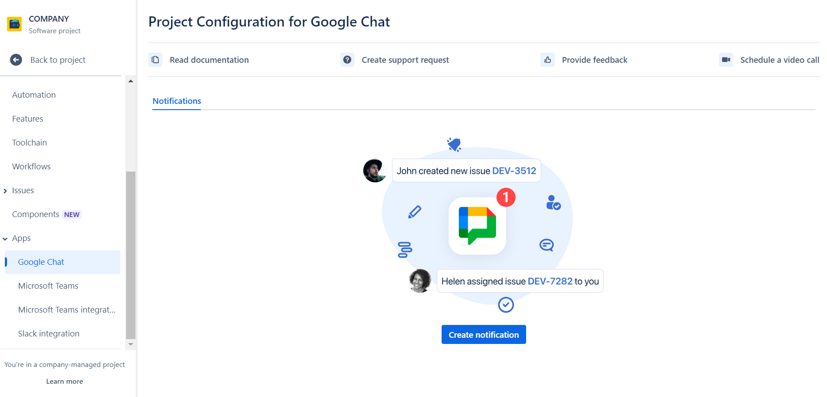This screenshot has width=827, height=397.
Task: Select Microsoft Teams in the Apps list
Action: coord(48,286)
